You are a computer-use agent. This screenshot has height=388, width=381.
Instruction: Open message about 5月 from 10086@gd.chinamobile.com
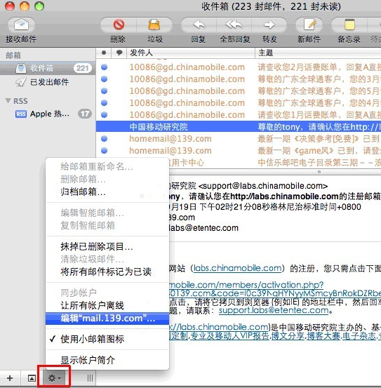pos(239,91)
